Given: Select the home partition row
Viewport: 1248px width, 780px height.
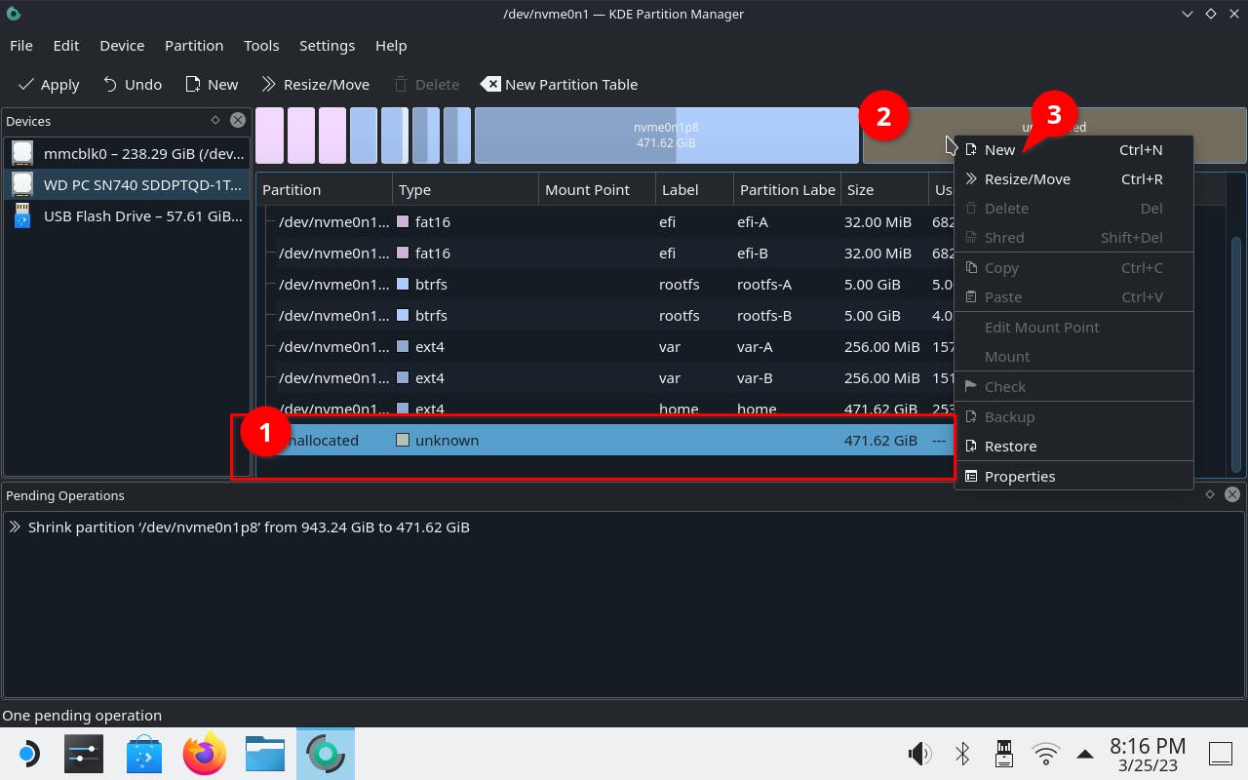Looking at the screenshot, I should point(604,409).
